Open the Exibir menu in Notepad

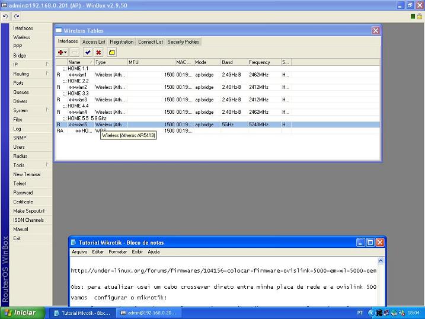click(x=138, y=252)
